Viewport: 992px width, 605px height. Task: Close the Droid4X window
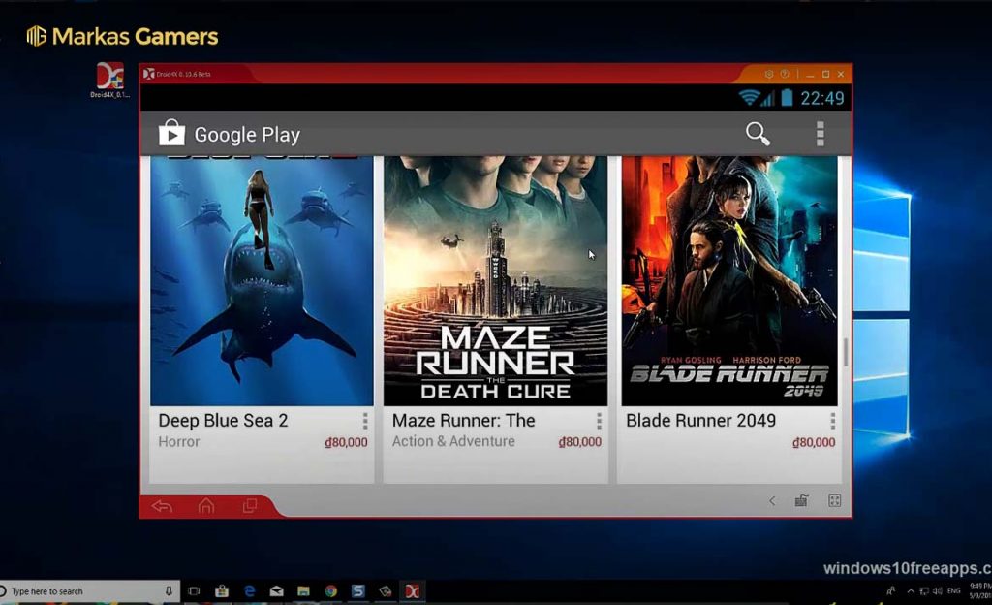pyautogui.click(x=841, y=74)
